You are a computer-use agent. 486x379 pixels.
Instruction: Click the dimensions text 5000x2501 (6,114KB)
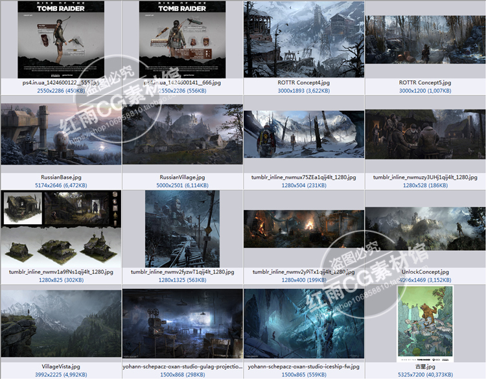click(182, 185)
